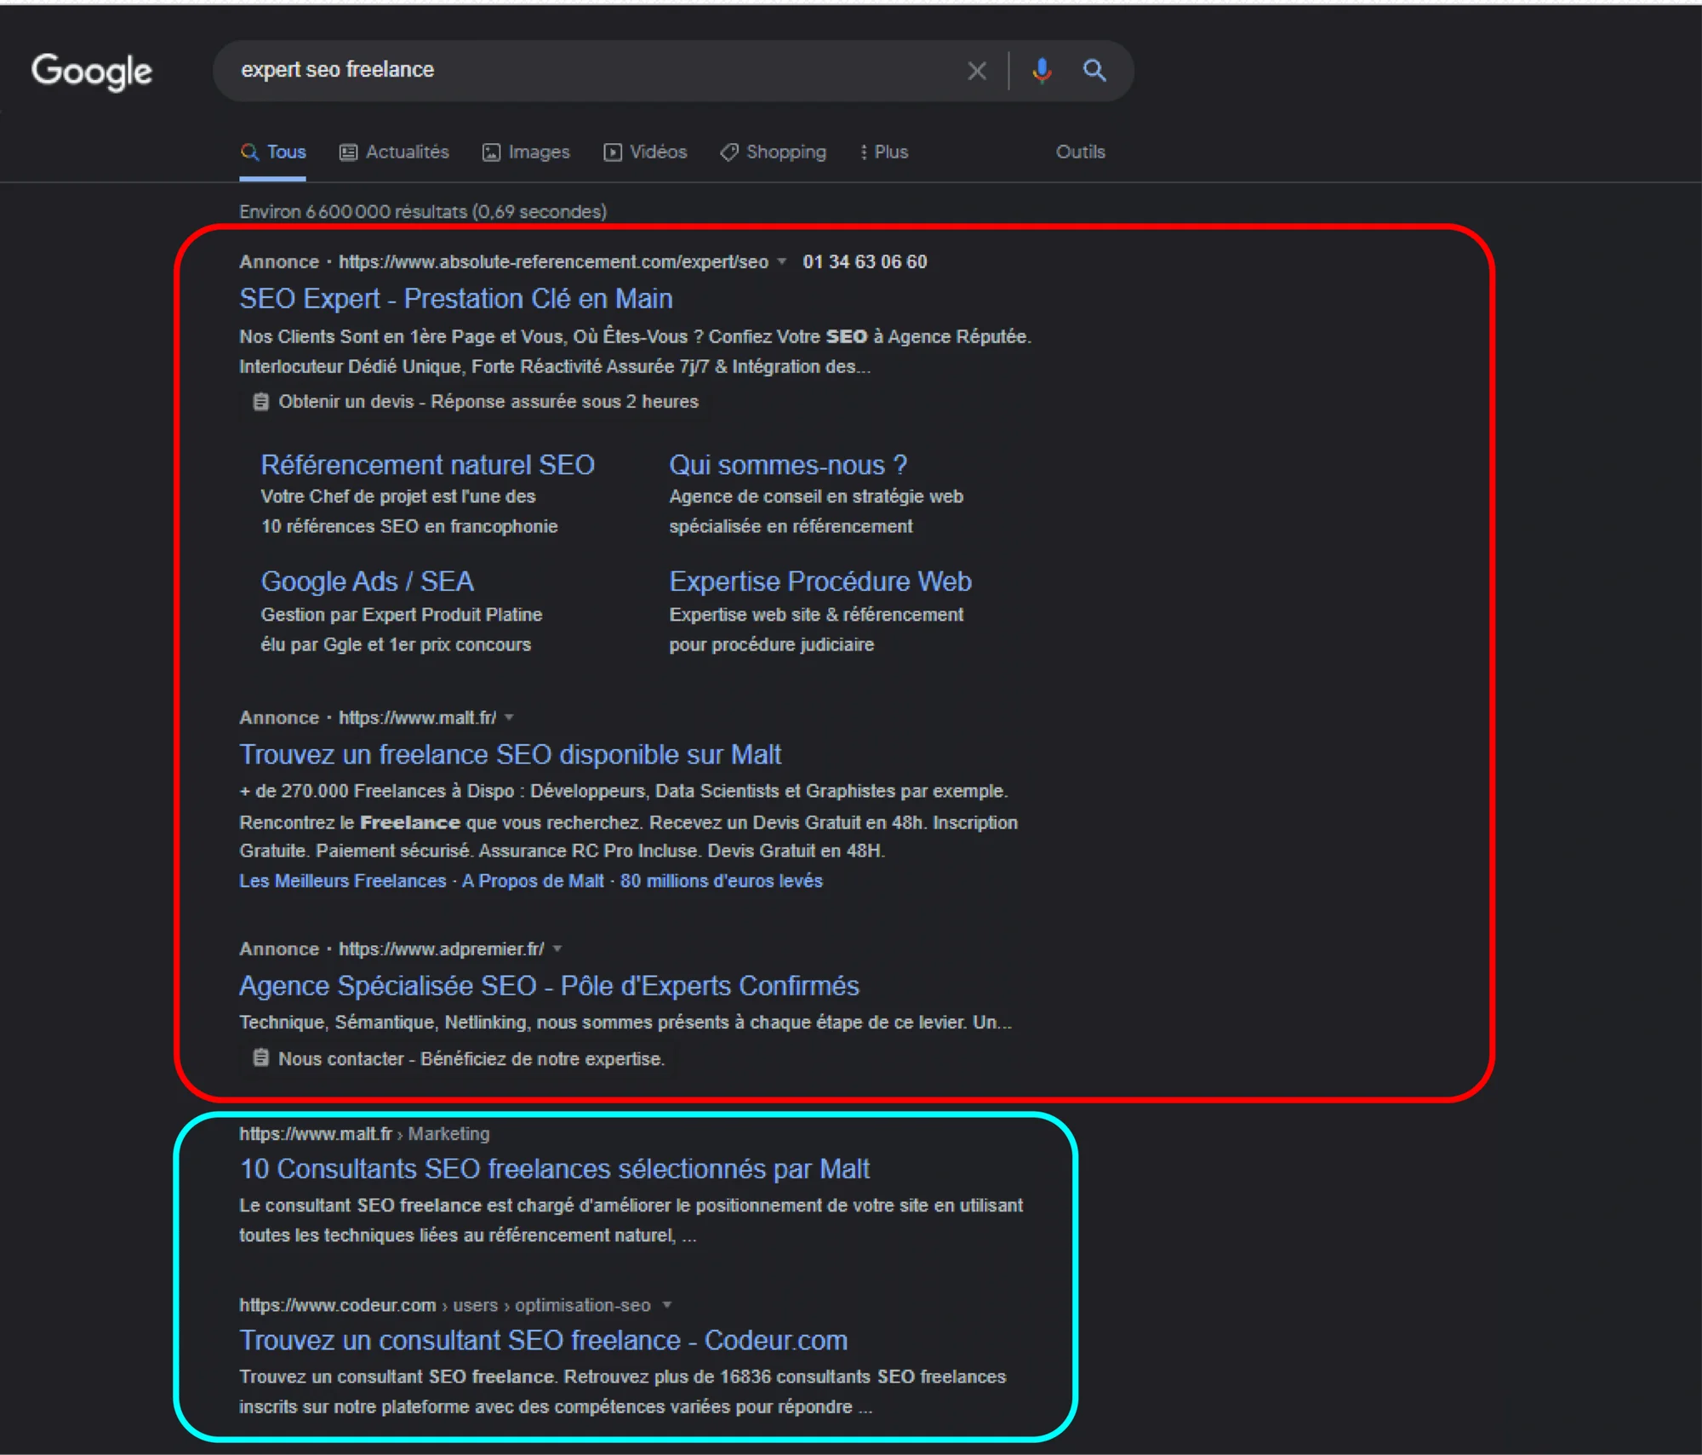Click the absolute-referencement.com/expert/seo ad URL

(553, 262)
